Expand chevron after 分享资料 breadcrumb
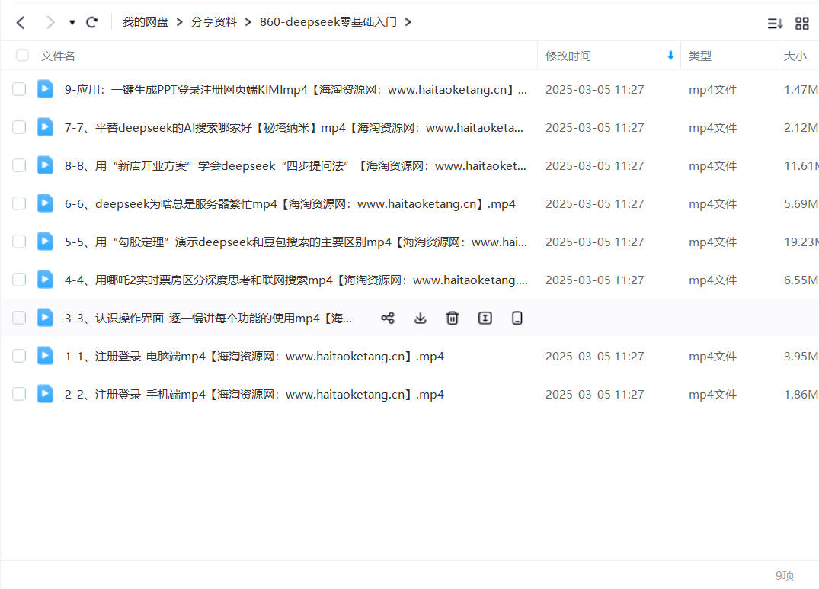This screenshot has height=589, width=819. coord(248,22)
